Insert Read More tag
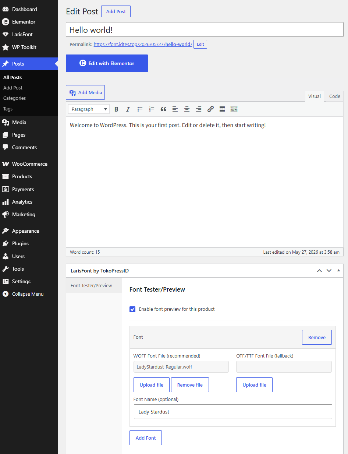The height and width of the screenshot is (454, 348). (x=222, y=109)
